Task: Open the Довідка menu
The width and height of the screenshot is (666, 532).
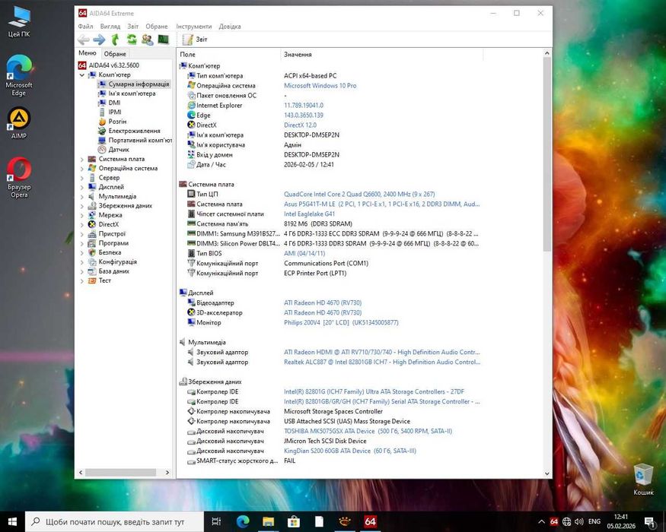Action: [230, 27]
